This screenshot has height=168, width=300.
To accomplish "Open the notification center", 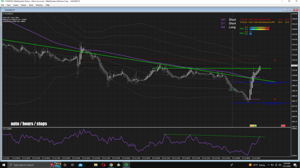I will pyautogui.click(x=295, y=165).
